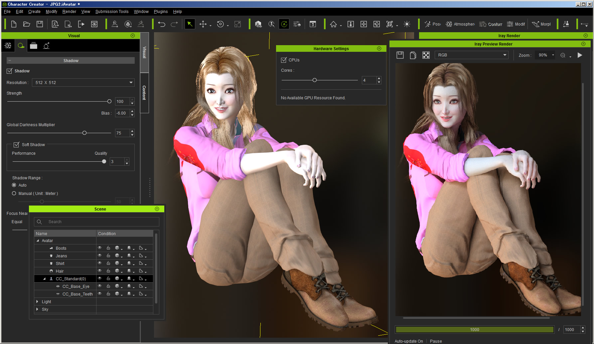Viewport: 594px width, 344px height.
Task: Click the Name column header in Scene panel
Action: (65, 233)
